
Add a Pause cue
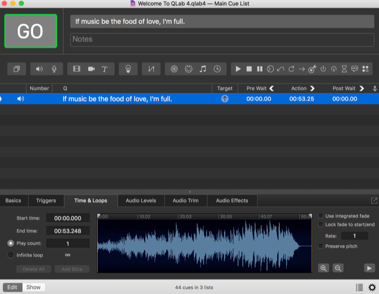coord(260,69)
